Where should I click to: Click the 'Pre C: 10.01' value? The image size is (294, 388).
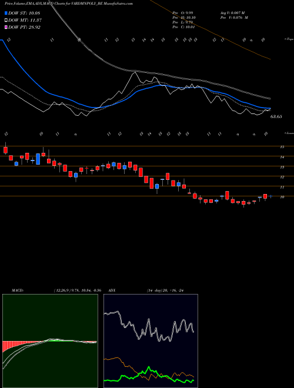[x=183, y=27]
